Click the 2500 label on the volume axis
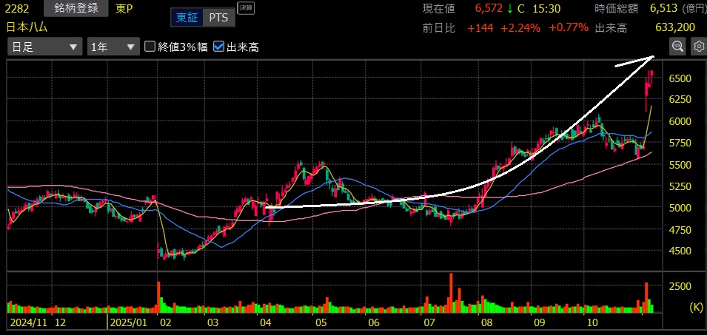Screen dimensions: 707x335 680,286
